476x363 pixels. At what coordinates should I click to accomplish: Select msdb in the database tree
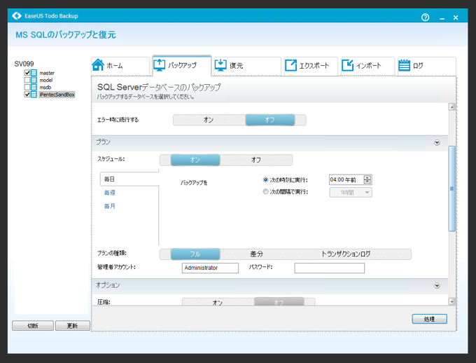[45, 88]
